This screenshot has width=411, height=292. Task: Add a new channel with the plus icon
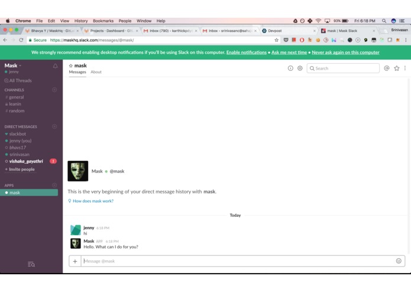(x=54, y=90)
